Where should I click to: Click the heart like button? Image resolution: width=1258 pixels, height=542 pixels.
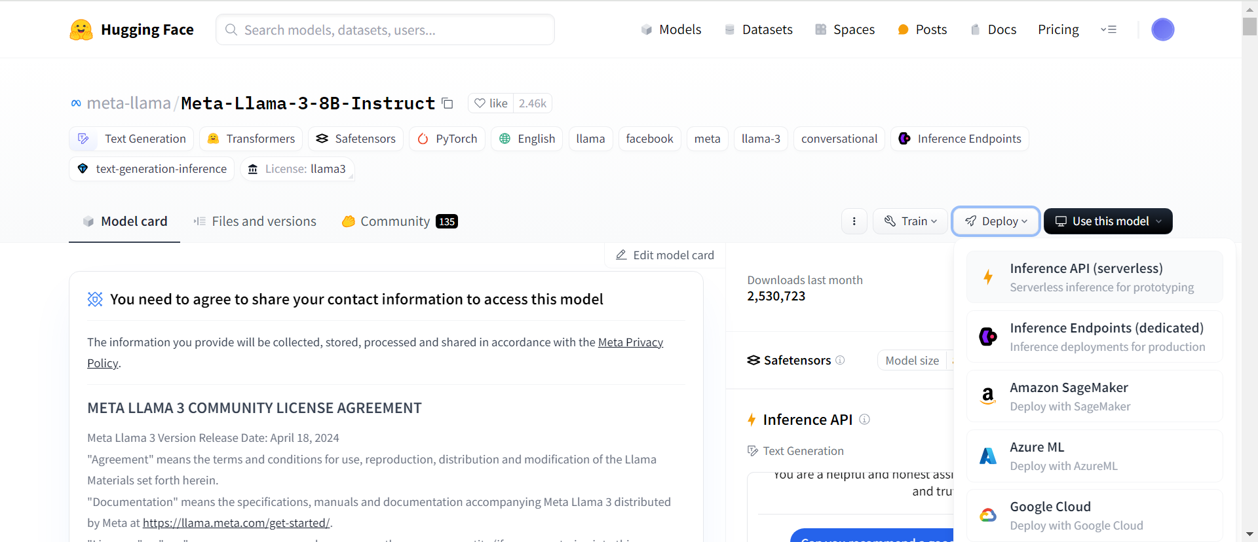(491, 103)
